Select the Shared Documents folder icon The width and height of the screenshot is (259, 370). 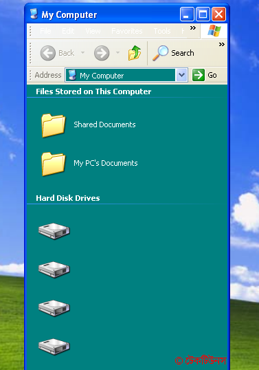54,125
